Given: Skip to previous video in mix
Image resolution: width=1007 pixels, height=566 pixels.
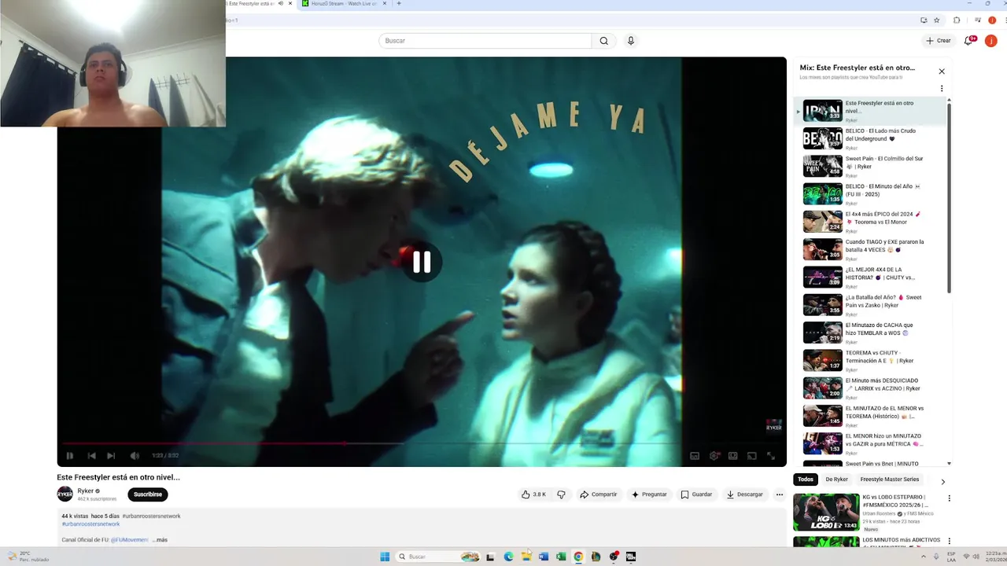Looking at the screenshot, I should (91, 456).
